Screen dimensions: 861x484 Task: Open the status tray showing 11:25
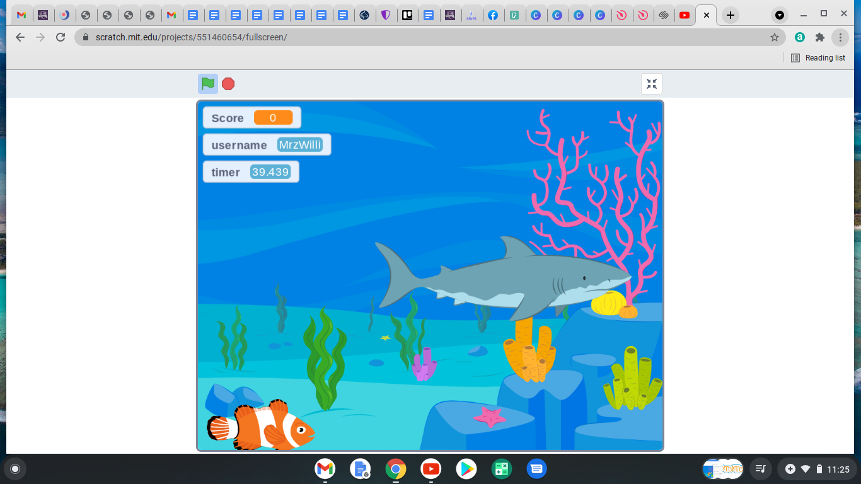818,469
